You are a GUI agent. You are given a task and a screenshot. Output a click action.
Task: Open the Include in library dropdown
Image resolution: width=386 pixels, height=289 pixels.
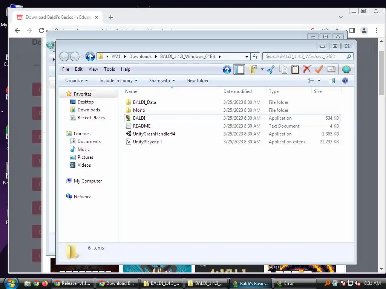pos(118,81)
